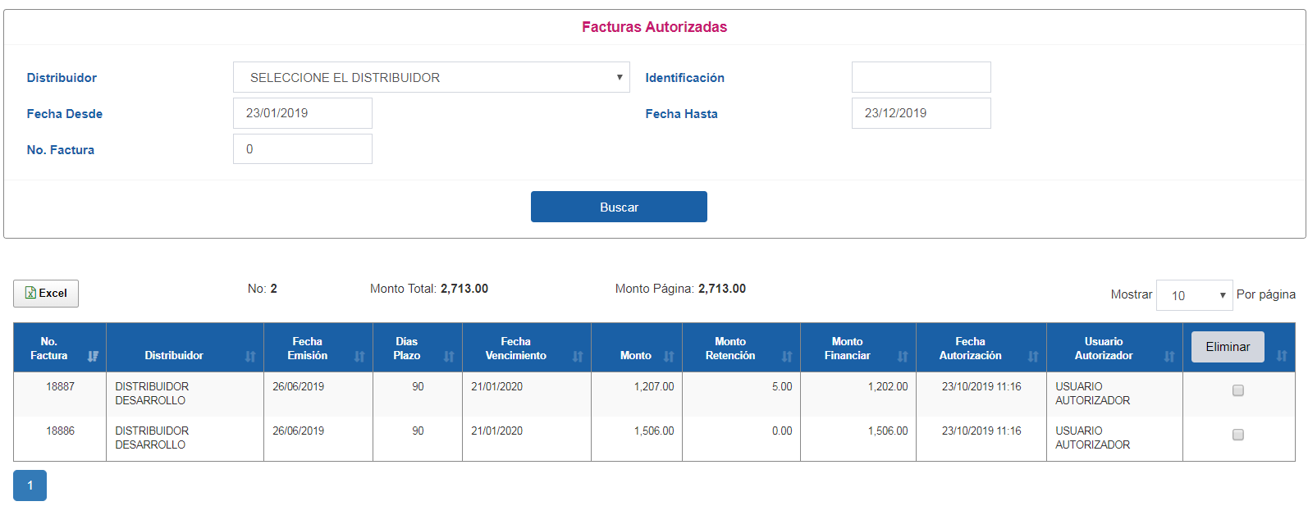Open the Distribuidor selection dropdown
The width and height of the screenshot is (1308, 506).
tap(432, 77)
